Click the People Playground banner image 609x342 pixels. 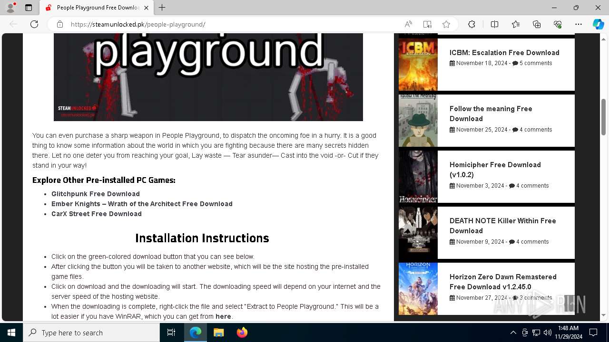coord(208,77)
